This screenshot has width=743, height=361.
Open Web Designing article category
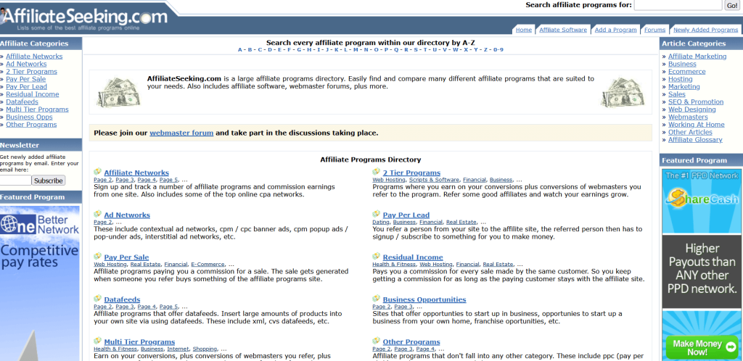pos(691,109)
